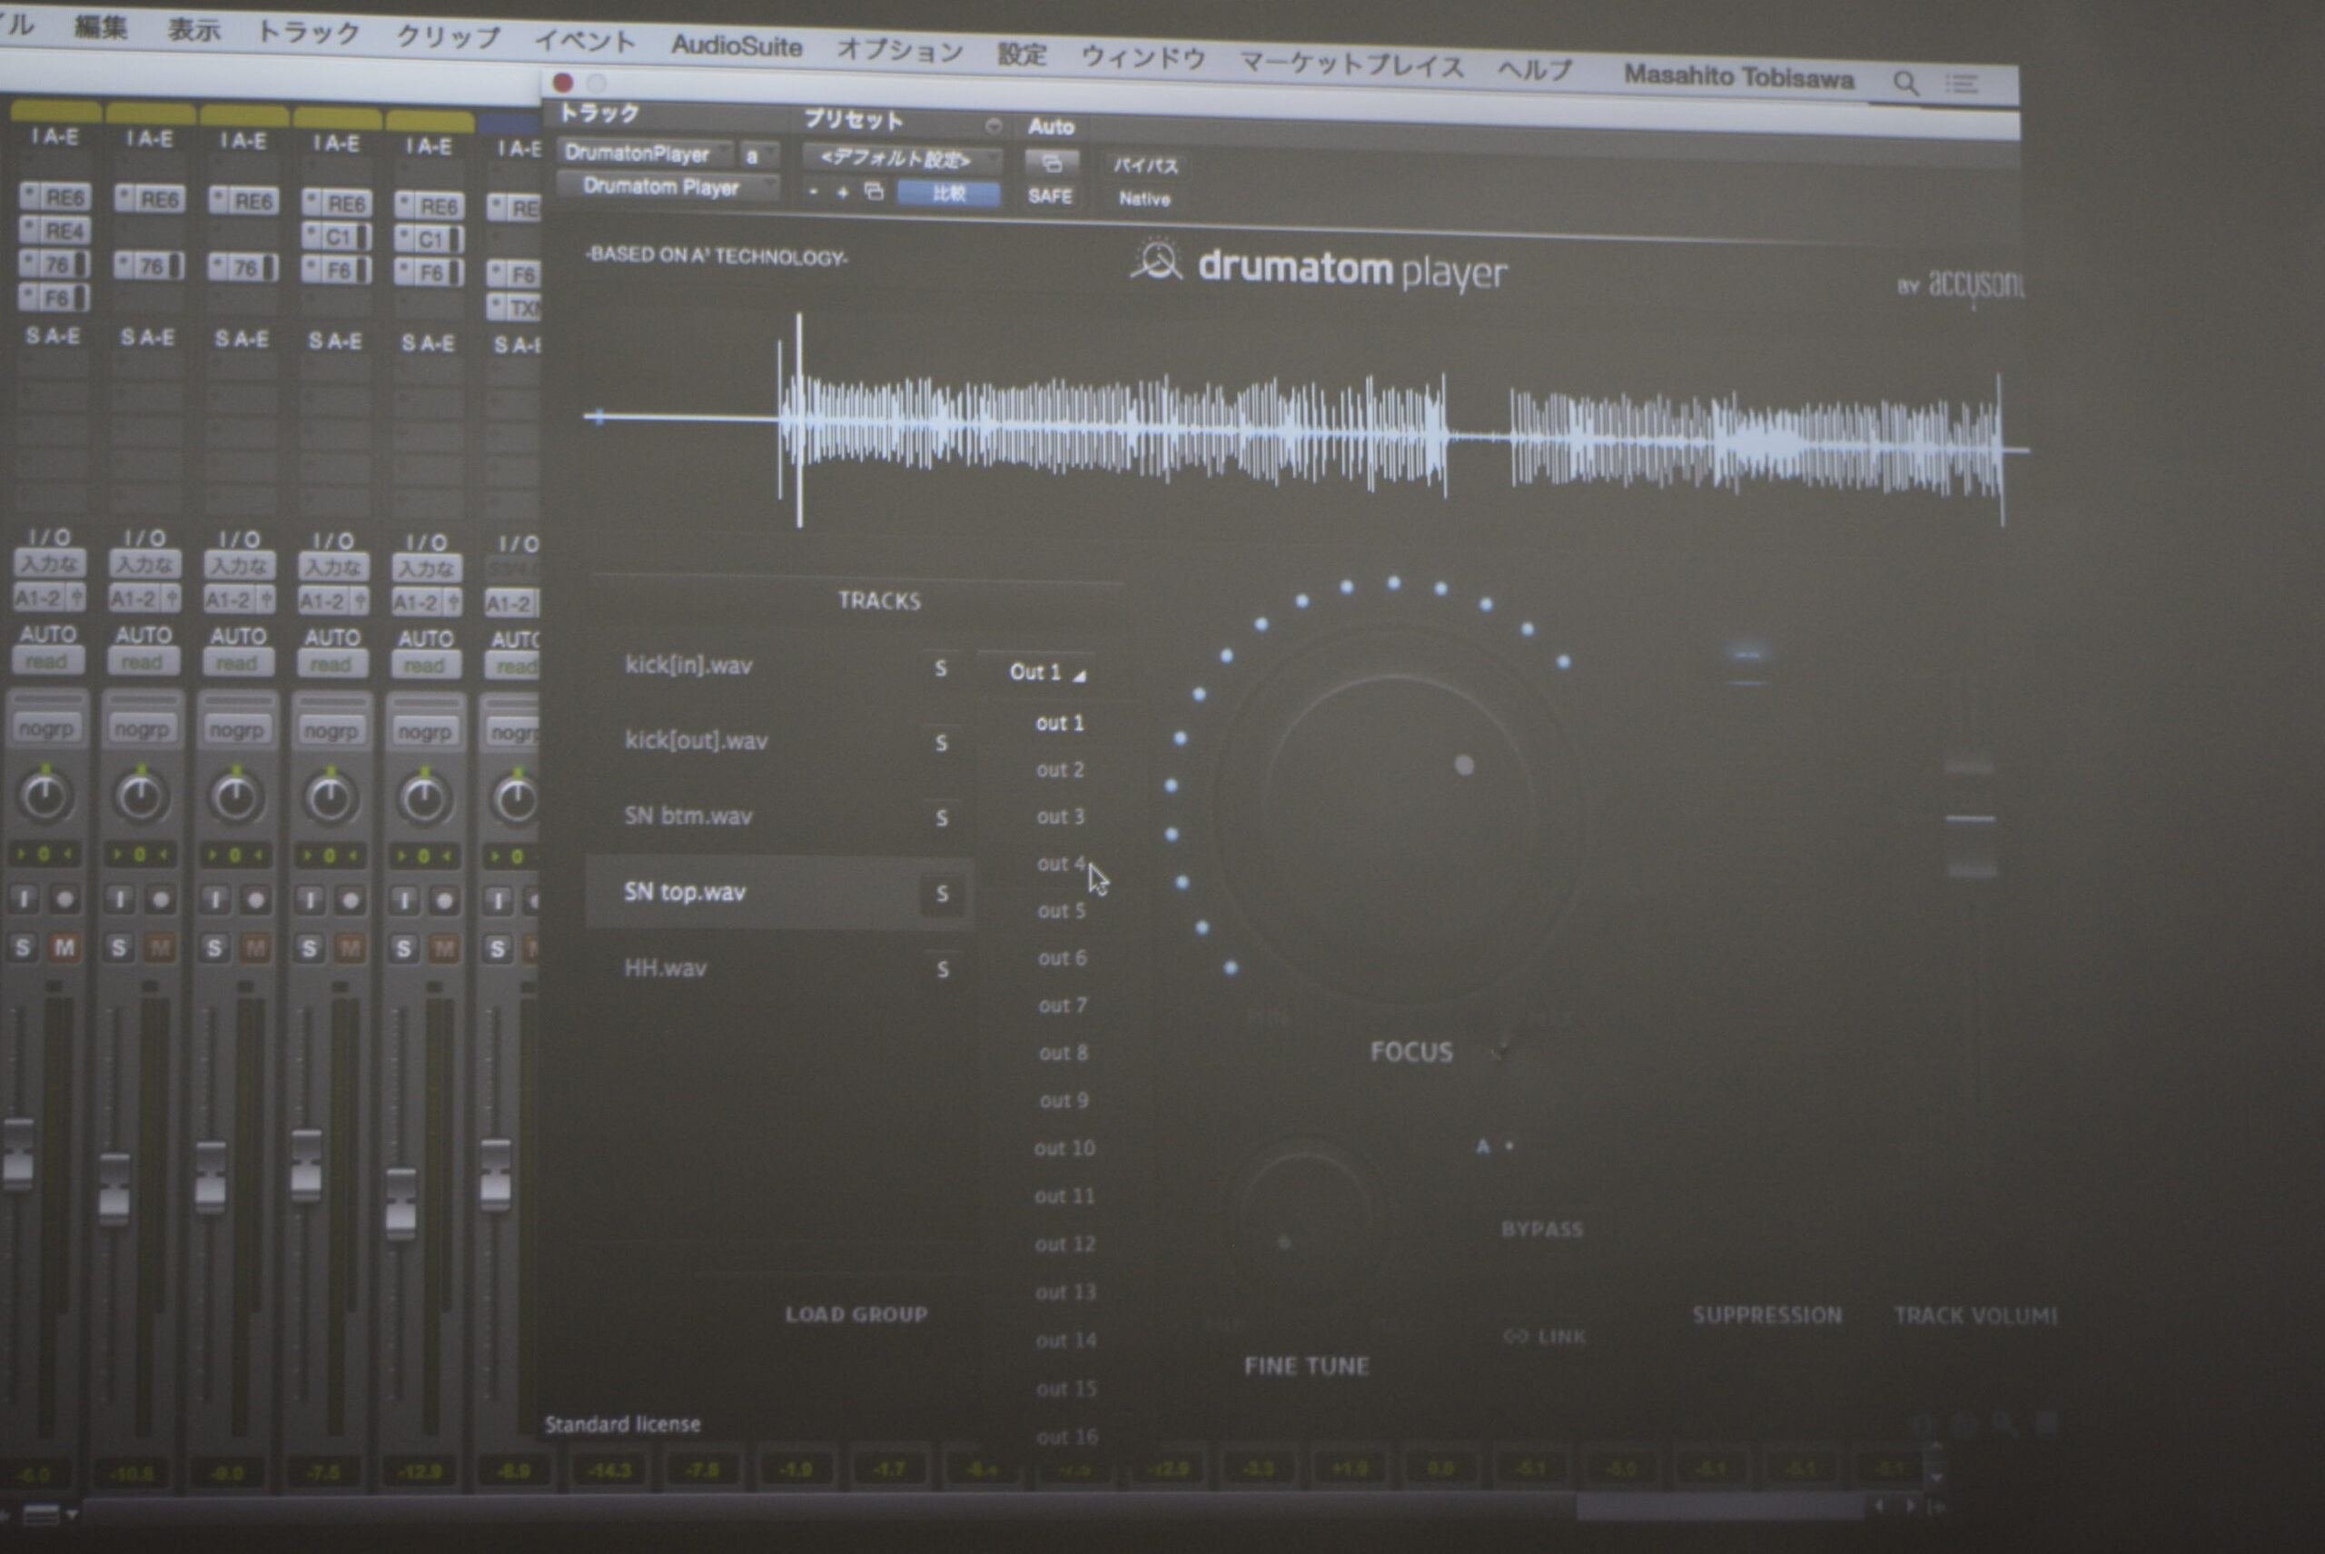Image resolution: width=2325 pixels, height=1554 pixels.
Task: Mute the -12.9 mixer channel
Action: (x=444, y=949)
